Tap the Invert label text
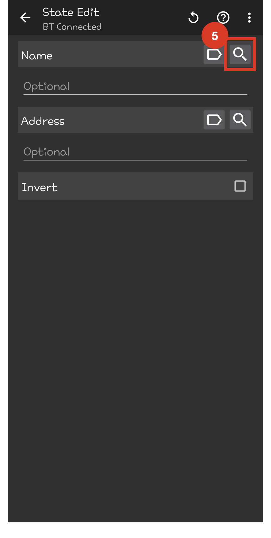 39,187
